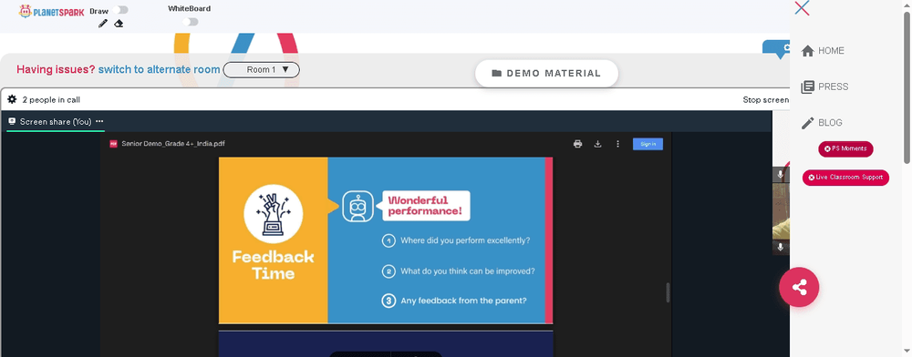The width and height of the screenshot is (912, 357).
Task: Click the lower participant microphone icon
Action: pos(781,248)
